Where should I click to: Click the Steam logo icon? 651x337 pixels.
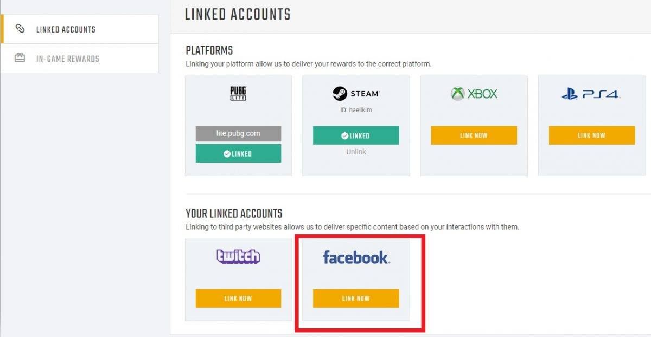[340, 94]
